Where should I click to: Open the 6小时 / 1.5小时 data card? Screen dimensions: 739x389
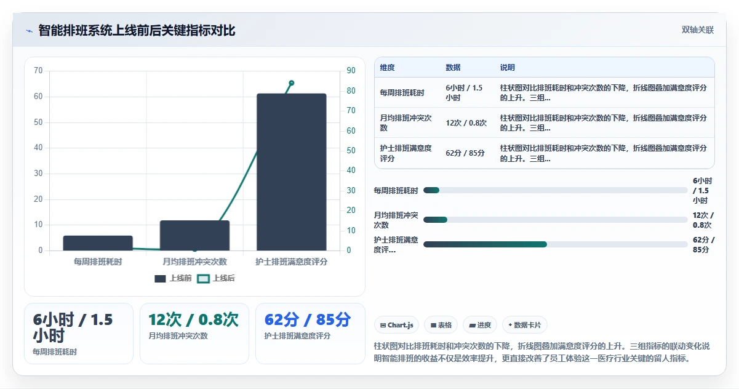pos(79,334)
